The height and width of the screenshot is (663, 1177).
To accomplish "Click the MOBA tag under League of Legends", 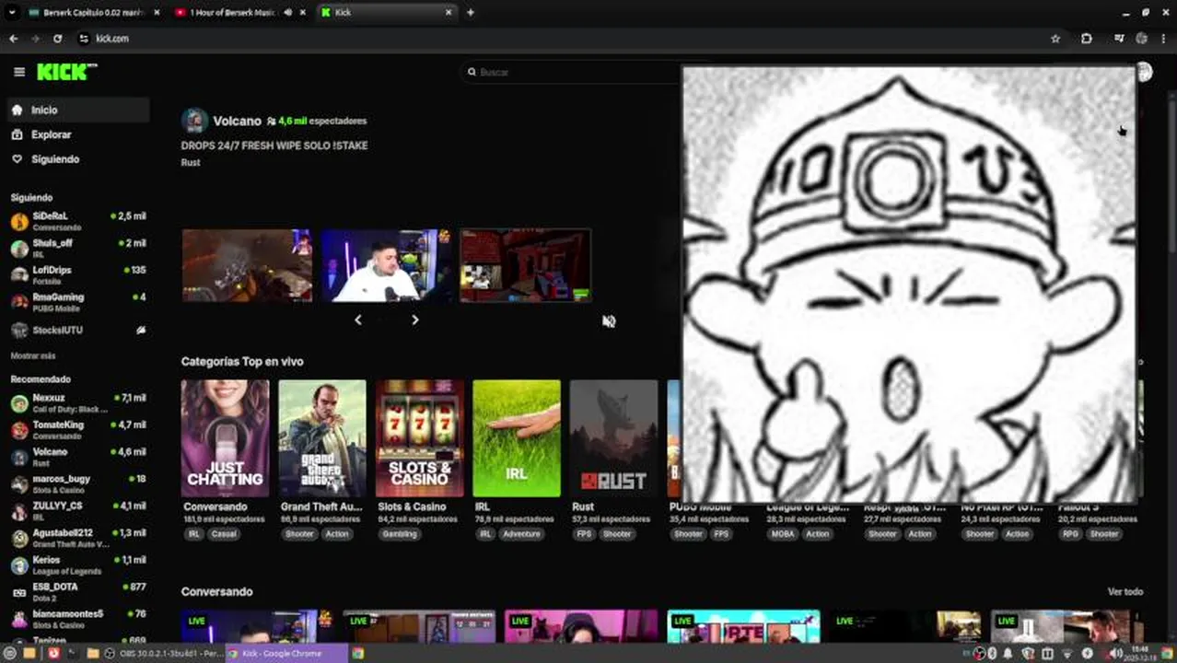I will coord(783,534).
